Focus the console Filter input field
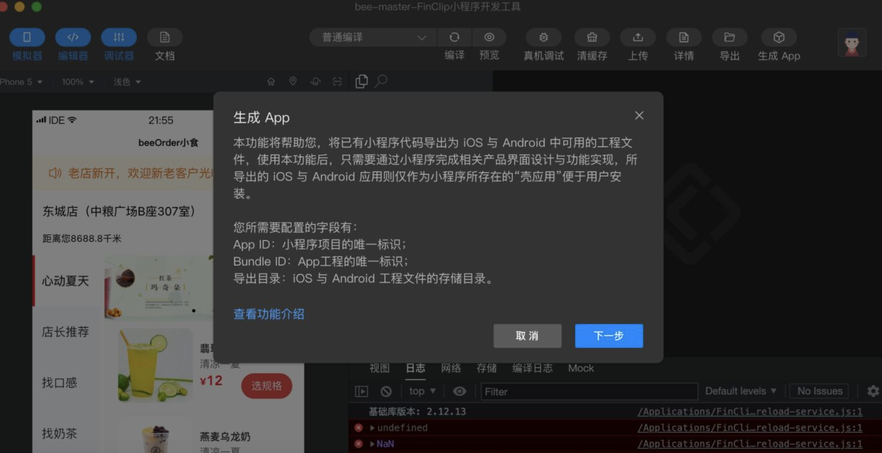This screenshot has height=453, width=882. coord(589,392)
